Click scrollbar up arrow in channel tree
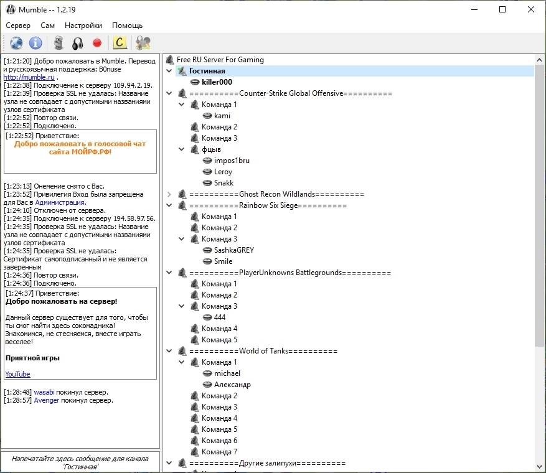The image size is (546, 473). 539,60
